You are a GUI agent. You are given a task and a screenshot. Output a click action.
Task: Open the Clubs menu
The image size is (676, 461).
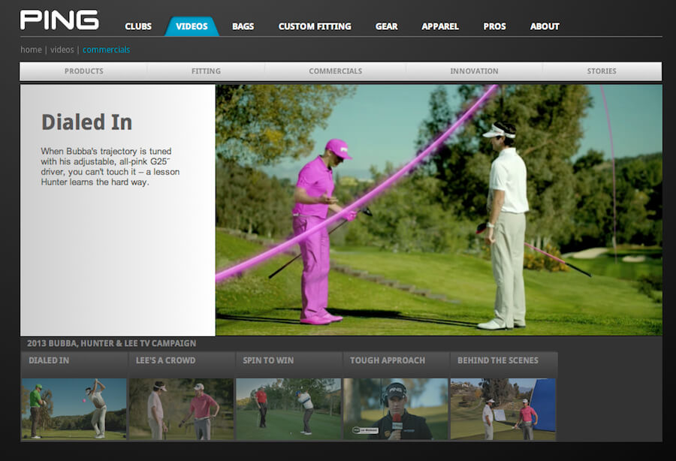[x=138, y=26]
